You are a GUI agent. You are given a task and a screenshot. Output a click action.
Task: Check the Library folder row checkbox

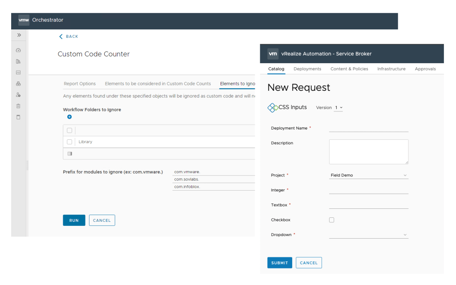(69, 142)
